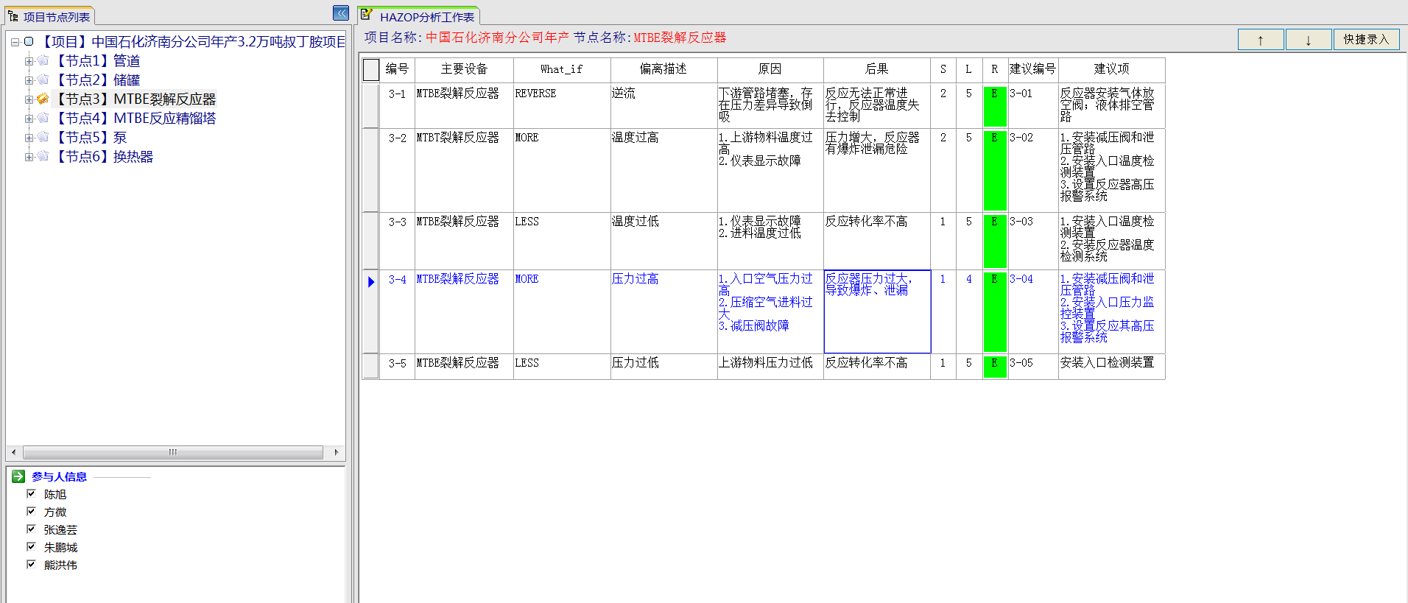
Task: Toggle participant 熊洪伟 checkbox
Action: pyautogui.click(x=31, y=565)
